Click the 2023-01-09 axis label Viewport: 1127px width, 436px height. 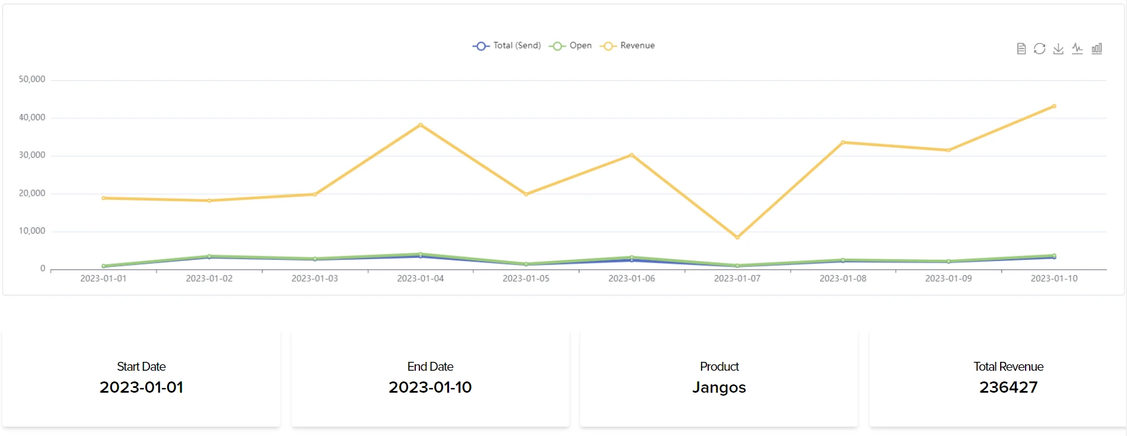point(948,278)
